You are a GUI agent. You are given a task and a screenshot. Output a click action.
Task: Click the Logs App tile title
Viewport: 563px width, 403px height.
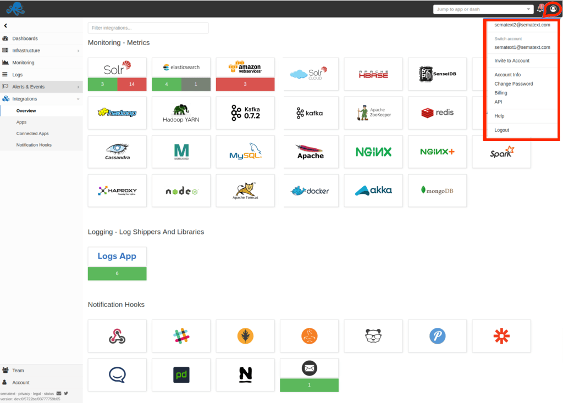pos(117,256)
